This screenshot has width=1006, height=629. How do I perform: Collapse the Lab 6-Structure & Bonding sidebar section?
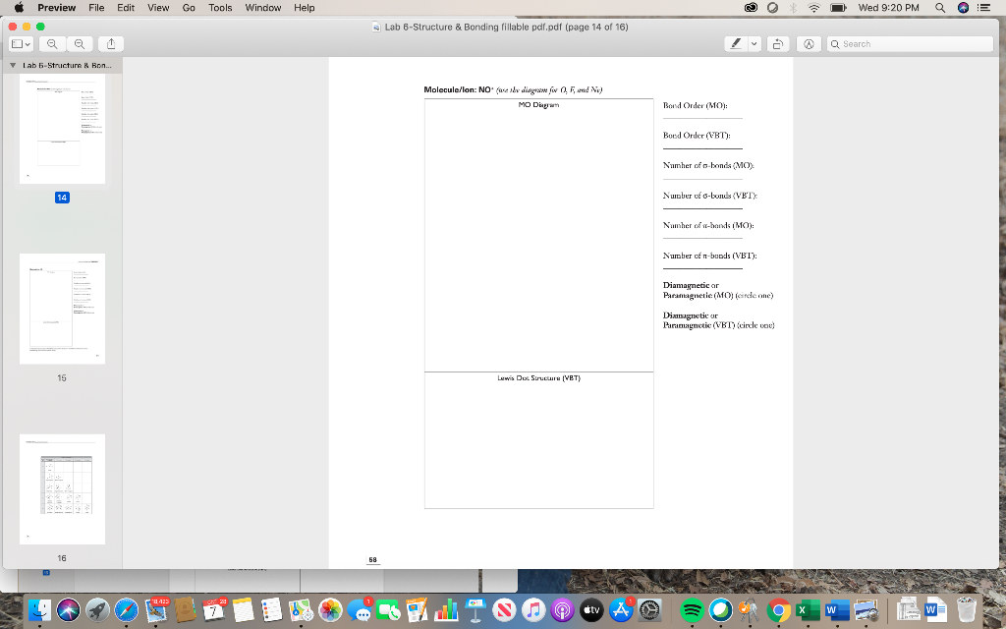(11, 65)
